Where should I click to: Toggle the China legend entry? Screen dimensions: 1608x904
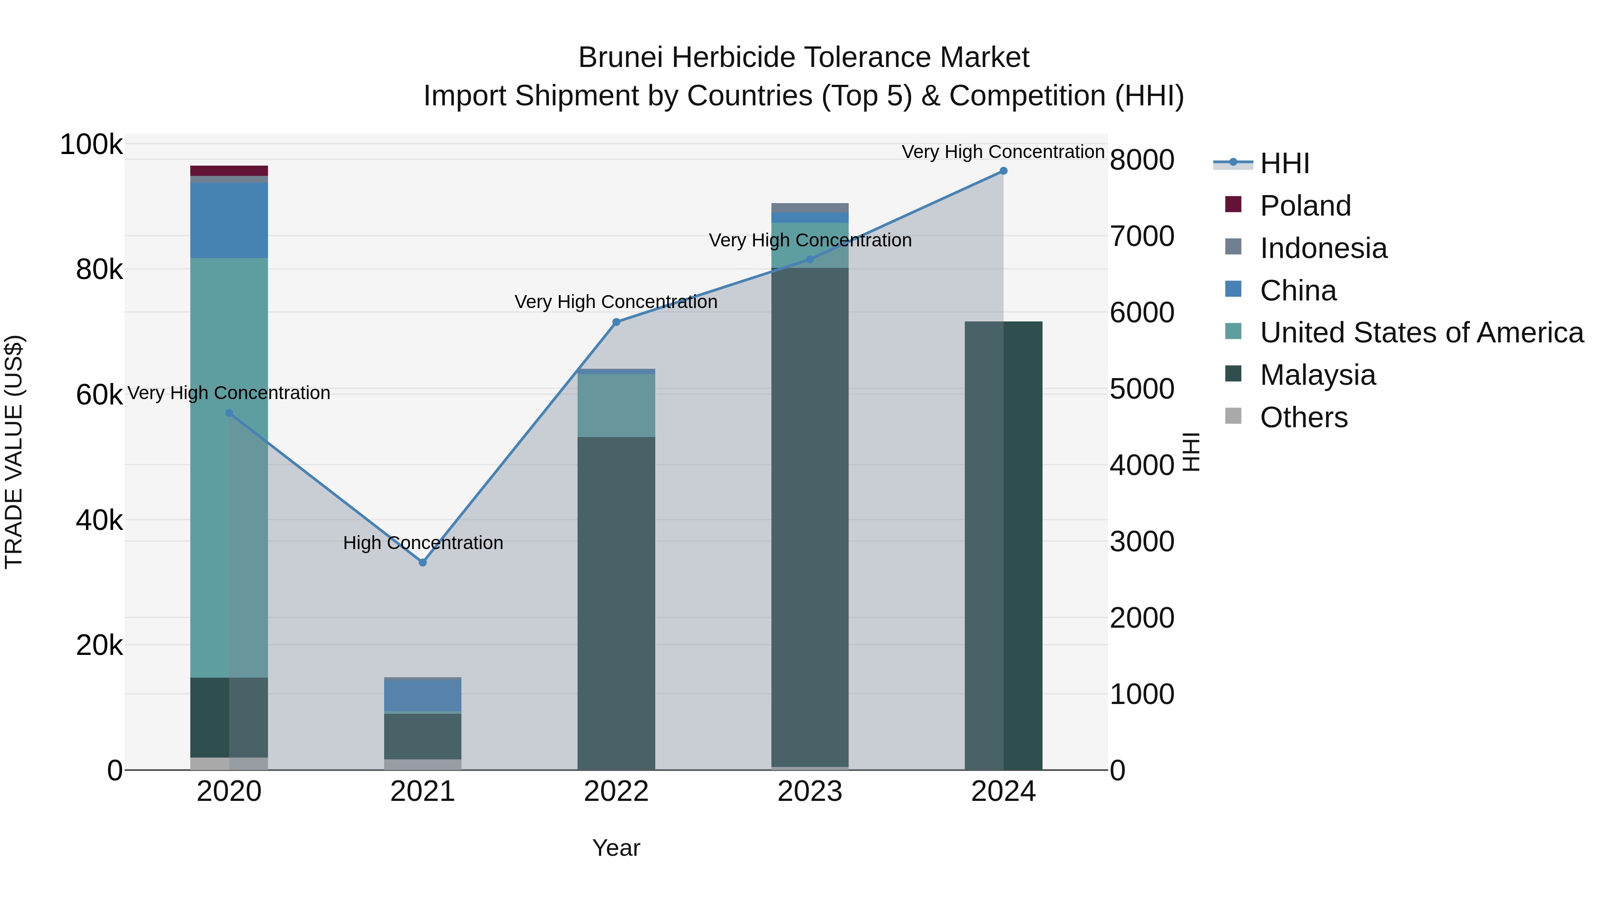tap(1281, 290)
